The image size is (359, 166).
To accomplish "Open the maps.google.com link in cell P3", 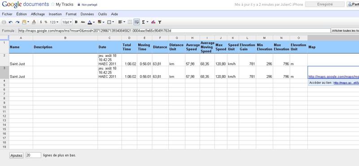I will pos(333,77).
